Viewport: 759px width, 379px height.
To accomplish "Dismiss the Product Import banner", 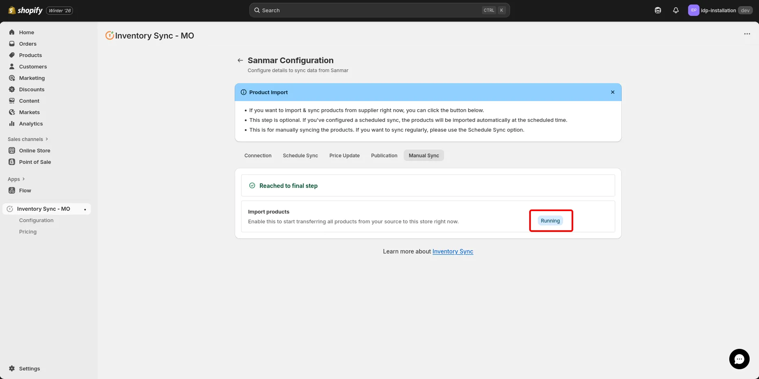I will [x=612, y=92].
